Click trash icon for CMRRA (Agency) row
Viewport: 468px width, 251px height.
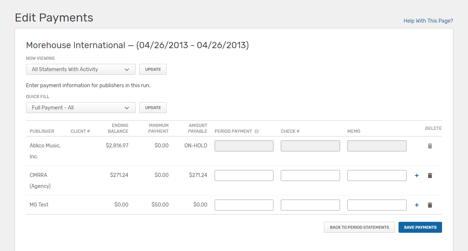coord(430,175)
